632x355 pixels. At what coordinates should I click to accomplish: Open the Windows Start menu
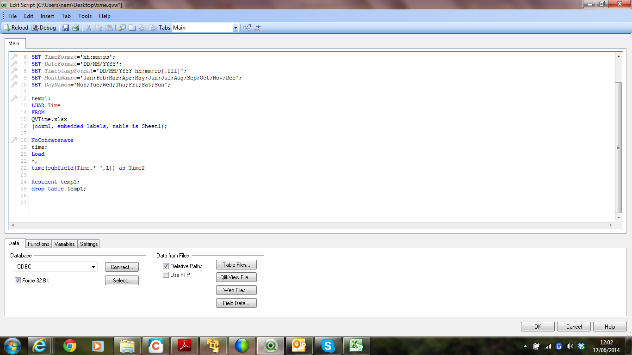[12, 345]
